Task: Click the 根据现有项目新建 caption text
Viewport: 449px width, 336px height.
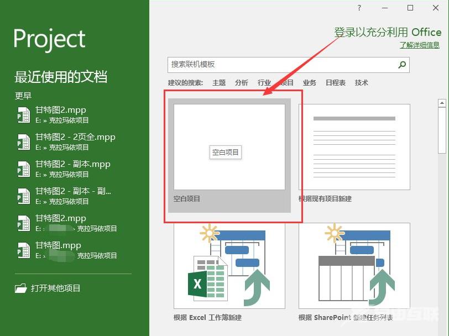Action: click(x=325, y=198)
